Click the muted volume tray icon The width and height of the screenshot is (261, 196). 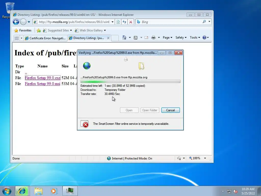(x=235, y=191)
